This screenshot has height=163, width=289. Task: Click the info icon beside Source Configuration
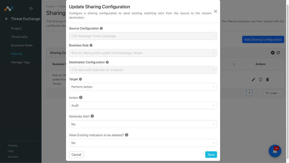101,28
